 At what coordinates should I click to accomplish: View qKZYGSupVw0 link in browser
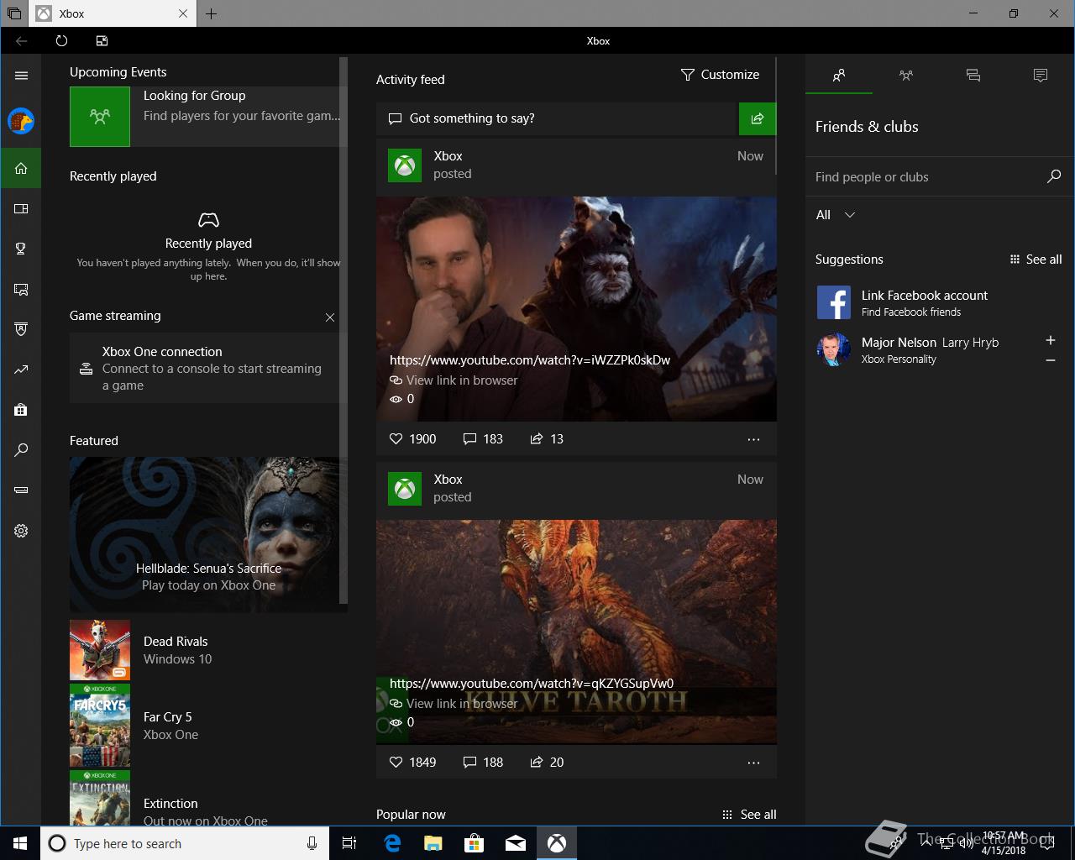coord(454,704)
